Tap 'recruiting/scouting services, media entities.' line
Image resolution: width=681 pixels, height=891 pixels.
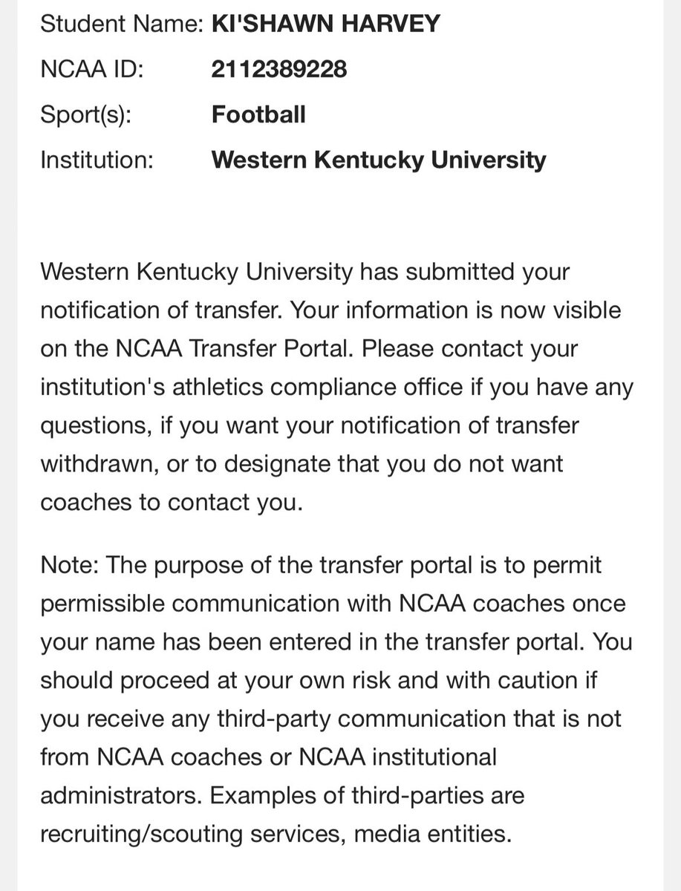click(276, 835)
